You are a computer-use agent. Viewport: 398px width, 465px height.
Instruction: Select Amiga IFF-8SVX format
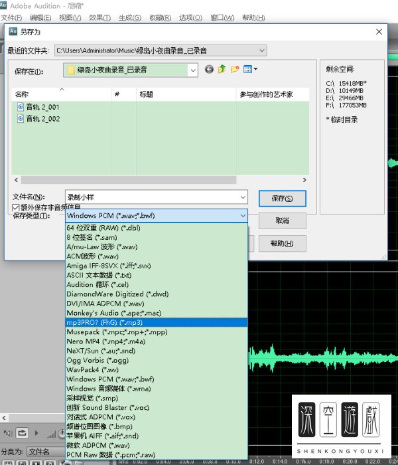pyautogui.click(x=157, y=266)
